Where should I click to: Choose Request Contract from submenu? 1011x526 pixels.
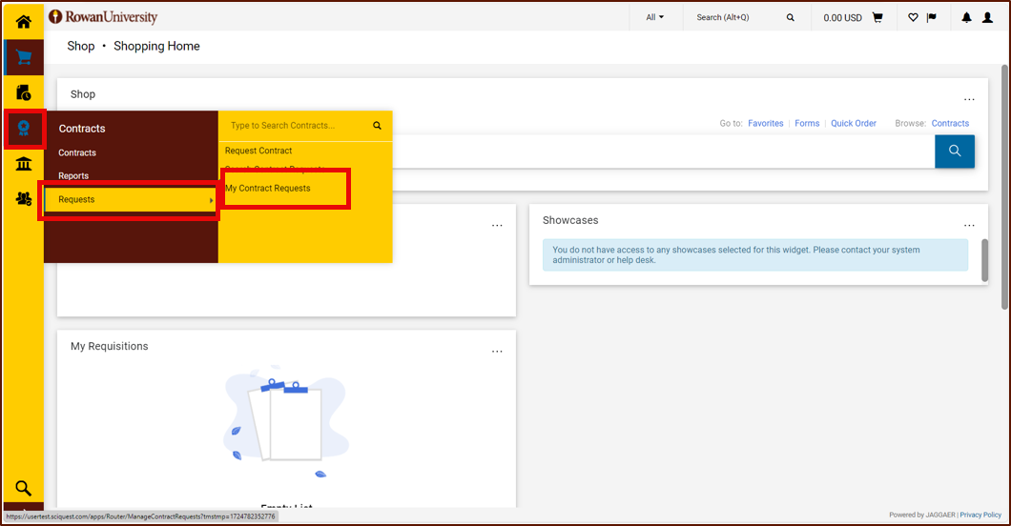click(x=258, y=151)
